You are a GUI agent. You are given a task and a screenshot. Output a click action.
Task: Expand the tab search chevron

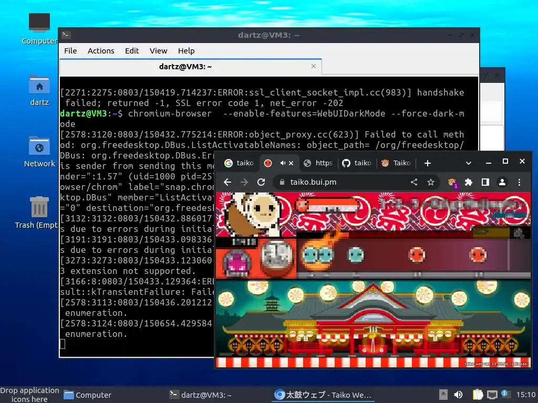(x=468, y=163)
